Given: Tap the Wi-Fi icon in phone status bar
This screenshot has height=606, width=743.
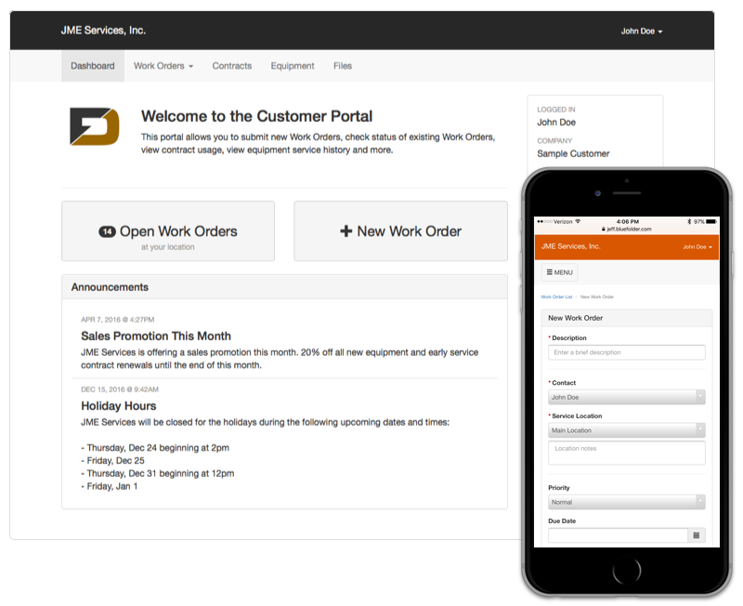Looking at the screenshot, I should [x=578, y=221].
